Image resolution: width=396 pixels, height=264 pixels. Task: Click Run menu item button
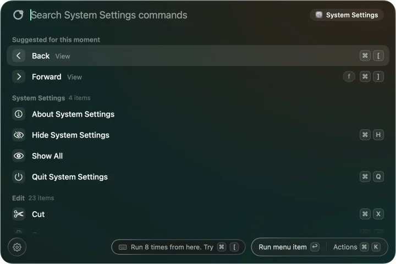[288, 247]
